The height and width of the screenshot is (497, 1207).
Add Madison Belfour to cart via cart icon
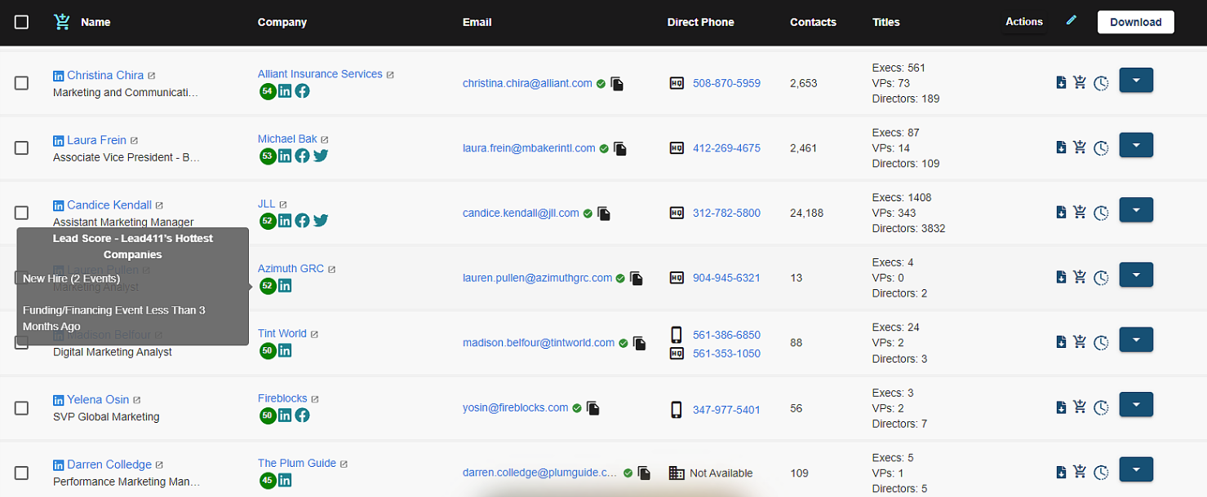[1080, 342]
